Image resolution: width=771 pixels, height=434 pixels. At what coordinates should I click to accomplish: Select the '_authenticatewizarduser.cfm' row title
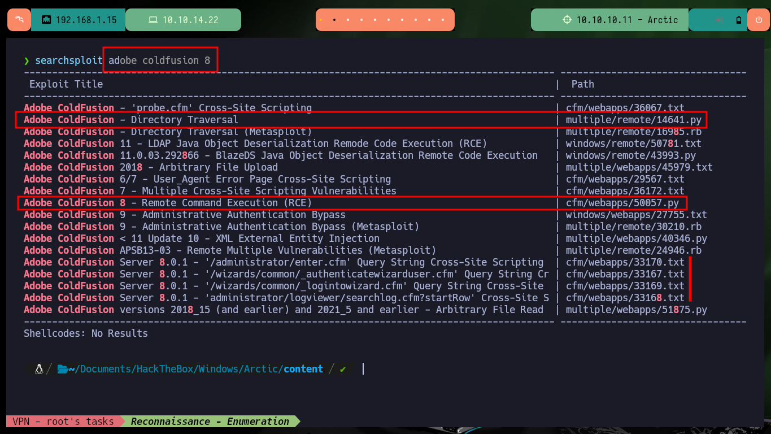[x=286, y=274]
